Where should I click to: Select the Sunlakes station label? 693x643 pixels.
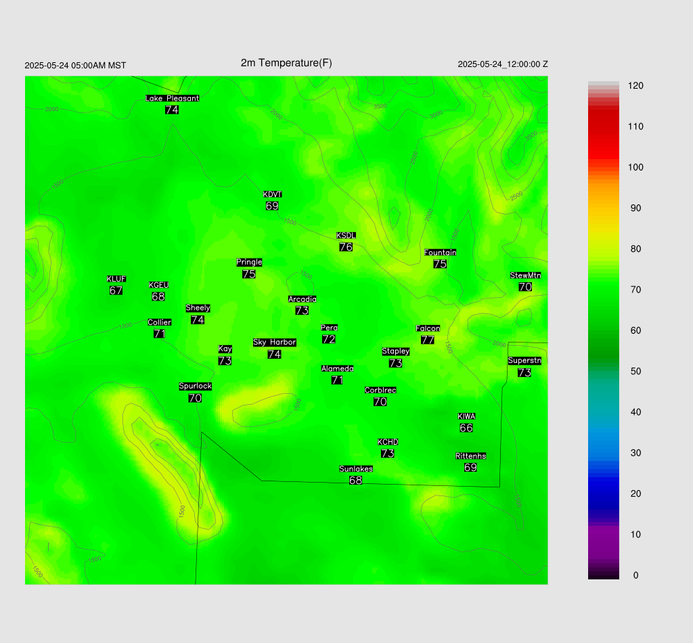point(356,469)
